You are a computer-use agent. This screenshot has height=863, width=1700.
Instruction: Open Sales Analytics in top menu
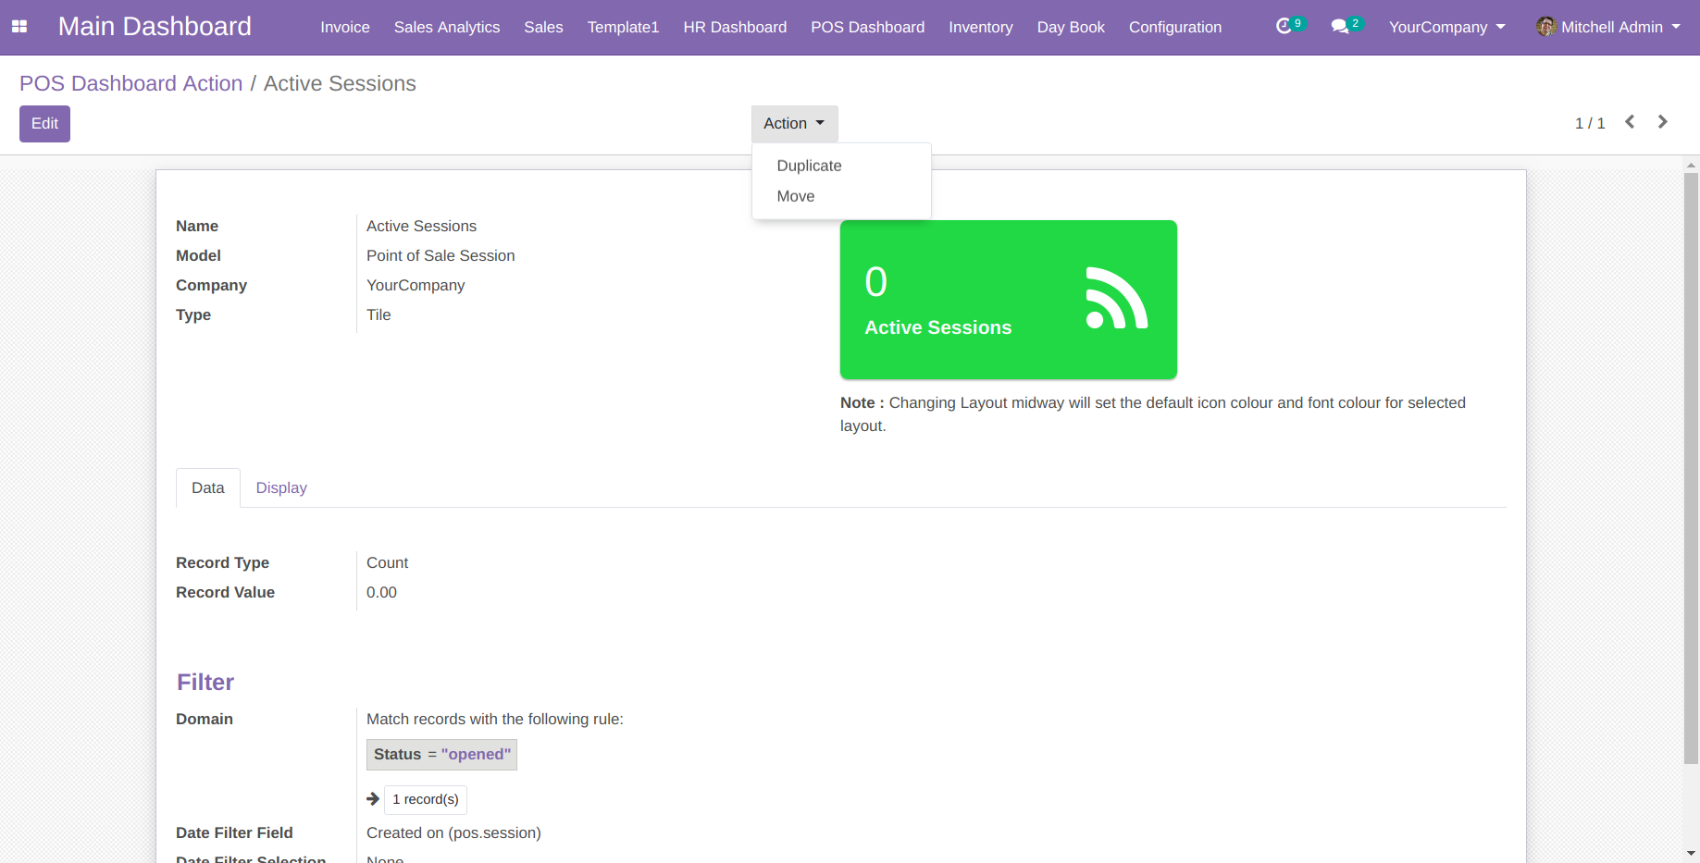pyautogui.click(x=447, y=27)
